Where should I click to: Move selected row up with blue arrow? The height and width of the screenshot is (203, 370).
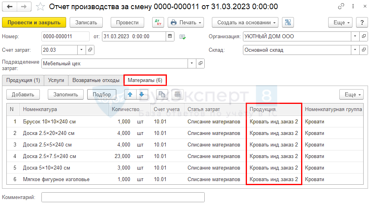coord(130,95)
